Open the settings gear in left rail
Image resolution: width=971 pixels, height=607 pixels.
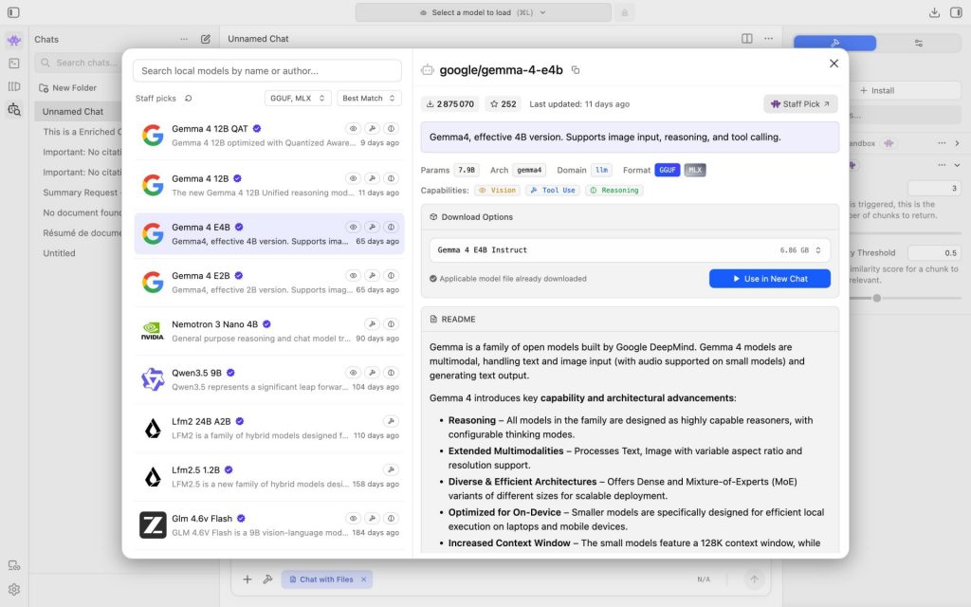pyautogui.click(x=14, y=589)
